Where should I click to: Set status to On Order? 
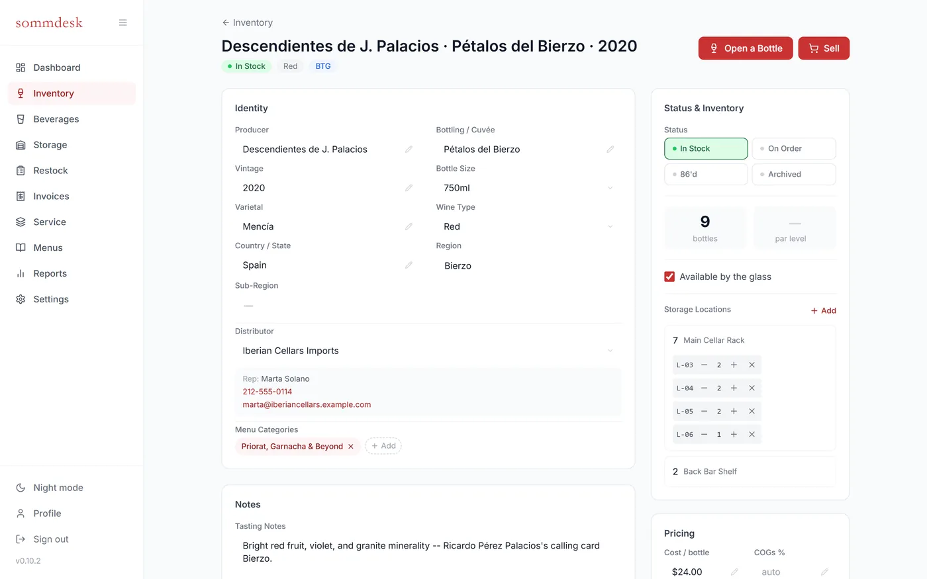[x=794, y=149]
